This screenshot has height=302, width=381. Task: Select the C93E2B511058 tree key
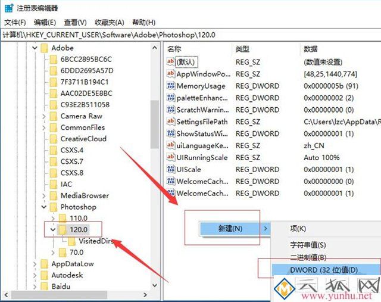[x=85, y=105]
